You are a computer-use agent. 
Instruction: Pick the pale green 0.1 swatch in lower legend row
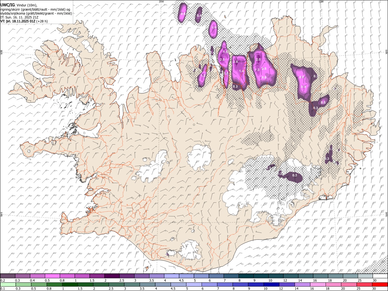point(8,284)
